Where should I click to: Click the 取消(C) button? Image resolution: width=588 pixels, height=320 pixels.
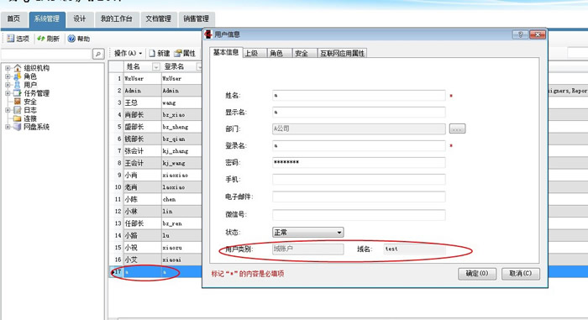(521, 274)
